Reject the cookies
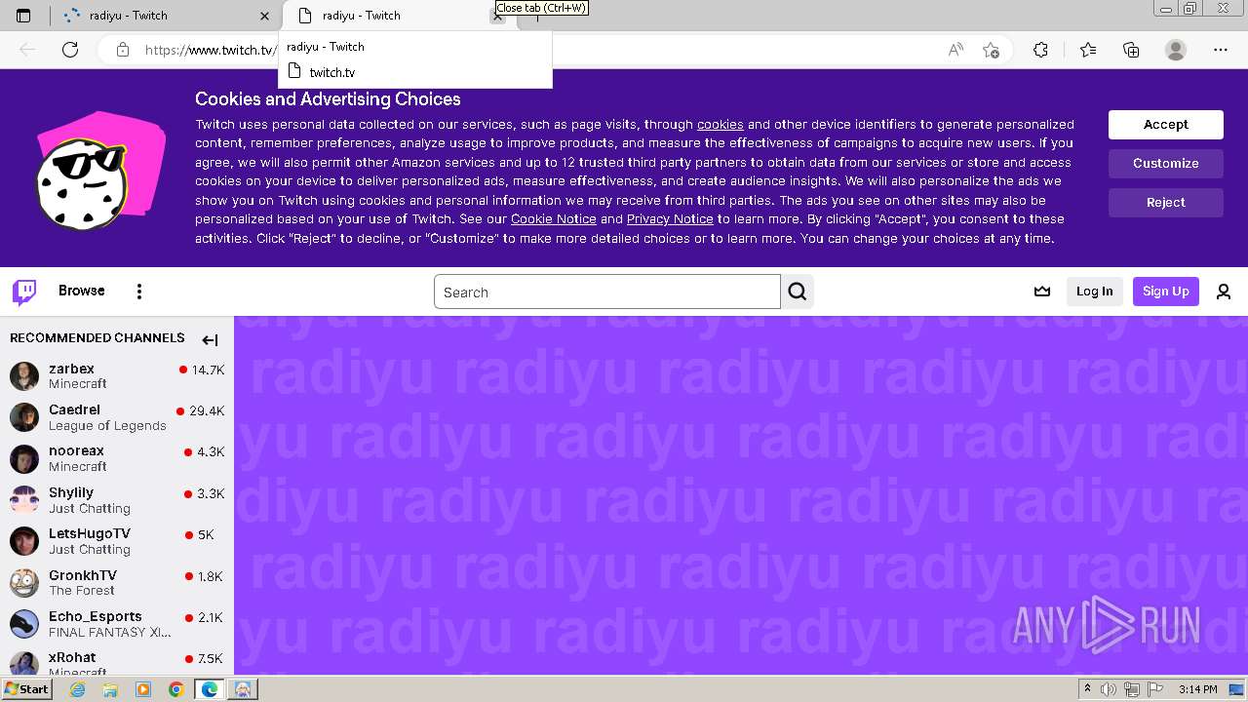The image size is (1248, 702). tap(1165, 202)
